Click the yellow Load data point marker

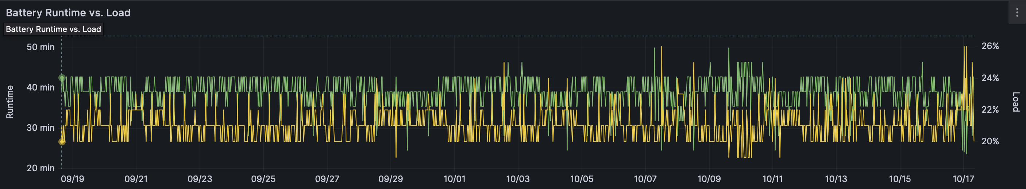point(62,142)
